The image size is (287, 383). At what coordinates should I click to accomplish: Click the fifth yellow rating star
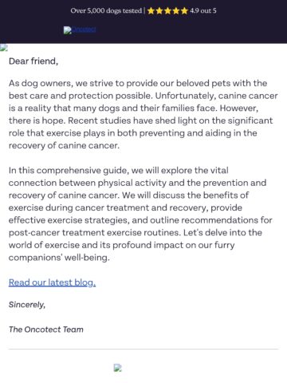point(184,11)
